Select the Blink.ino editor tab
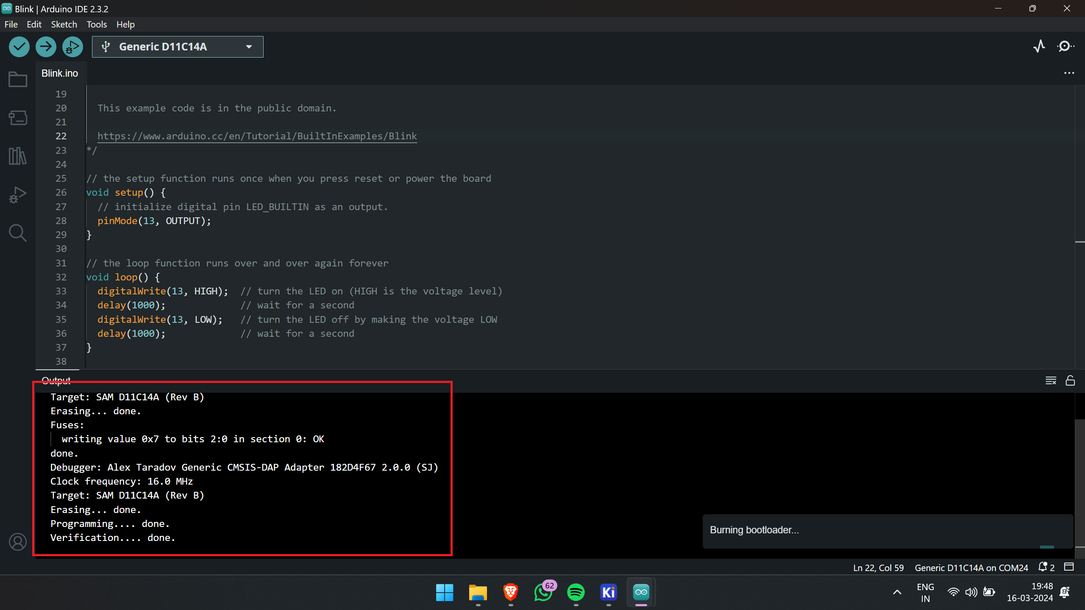The height and width of the screenshot is (610, 1085). (x=60, y=73)
